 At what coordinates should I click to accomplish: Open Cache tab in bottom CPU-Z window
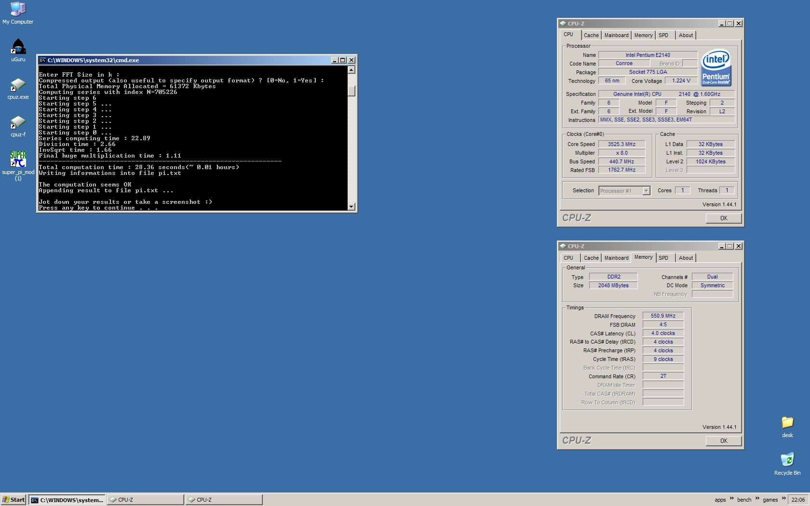(591, 258)
